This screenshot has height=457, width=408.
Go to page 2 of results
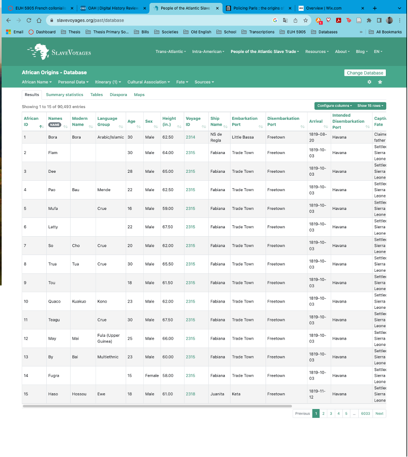323,414
